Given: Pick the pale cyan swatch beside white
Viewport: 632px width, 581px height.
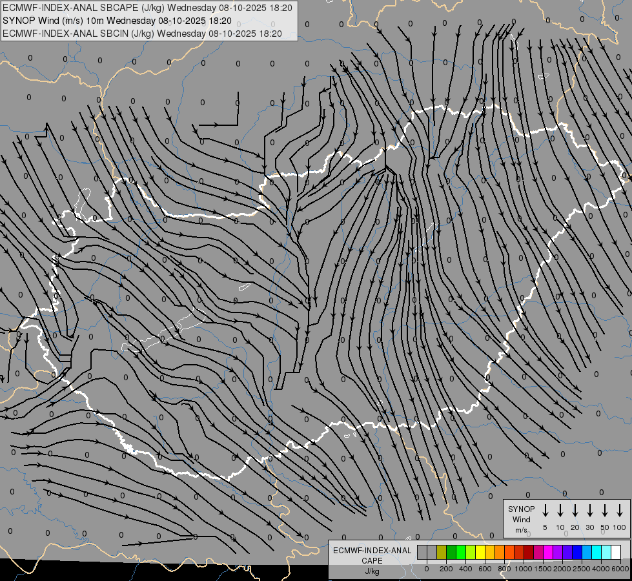Looking at the screenshot, I should (x=606, y=552).
